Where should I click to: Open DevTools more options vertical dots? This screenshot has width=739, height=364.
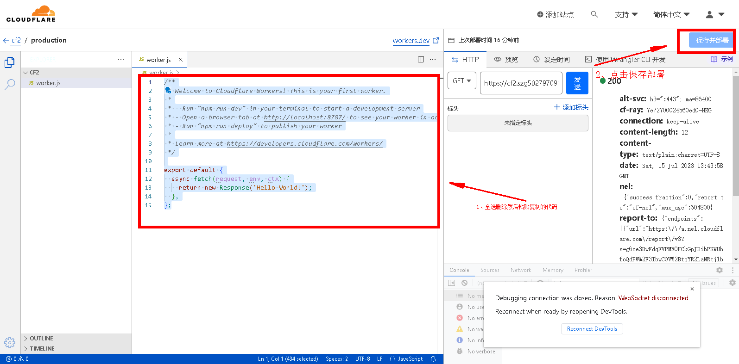point(733,270)
